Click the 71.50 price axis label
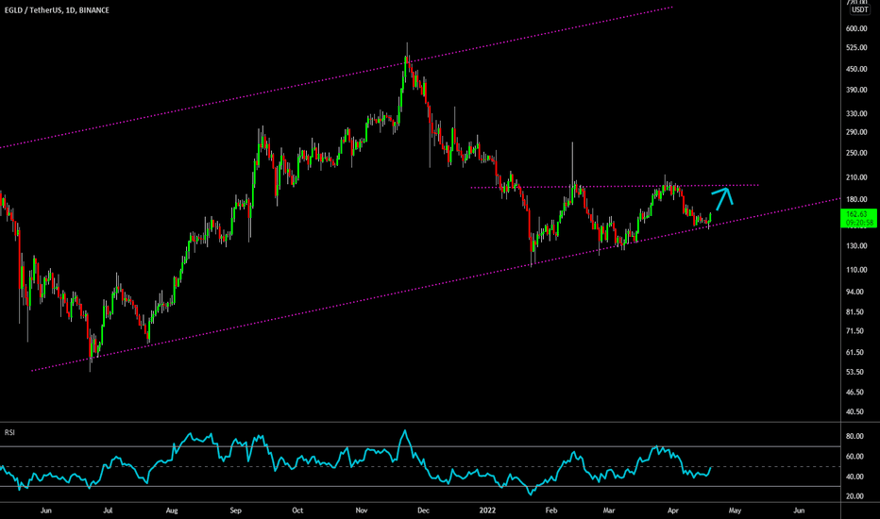 (855, 331)
